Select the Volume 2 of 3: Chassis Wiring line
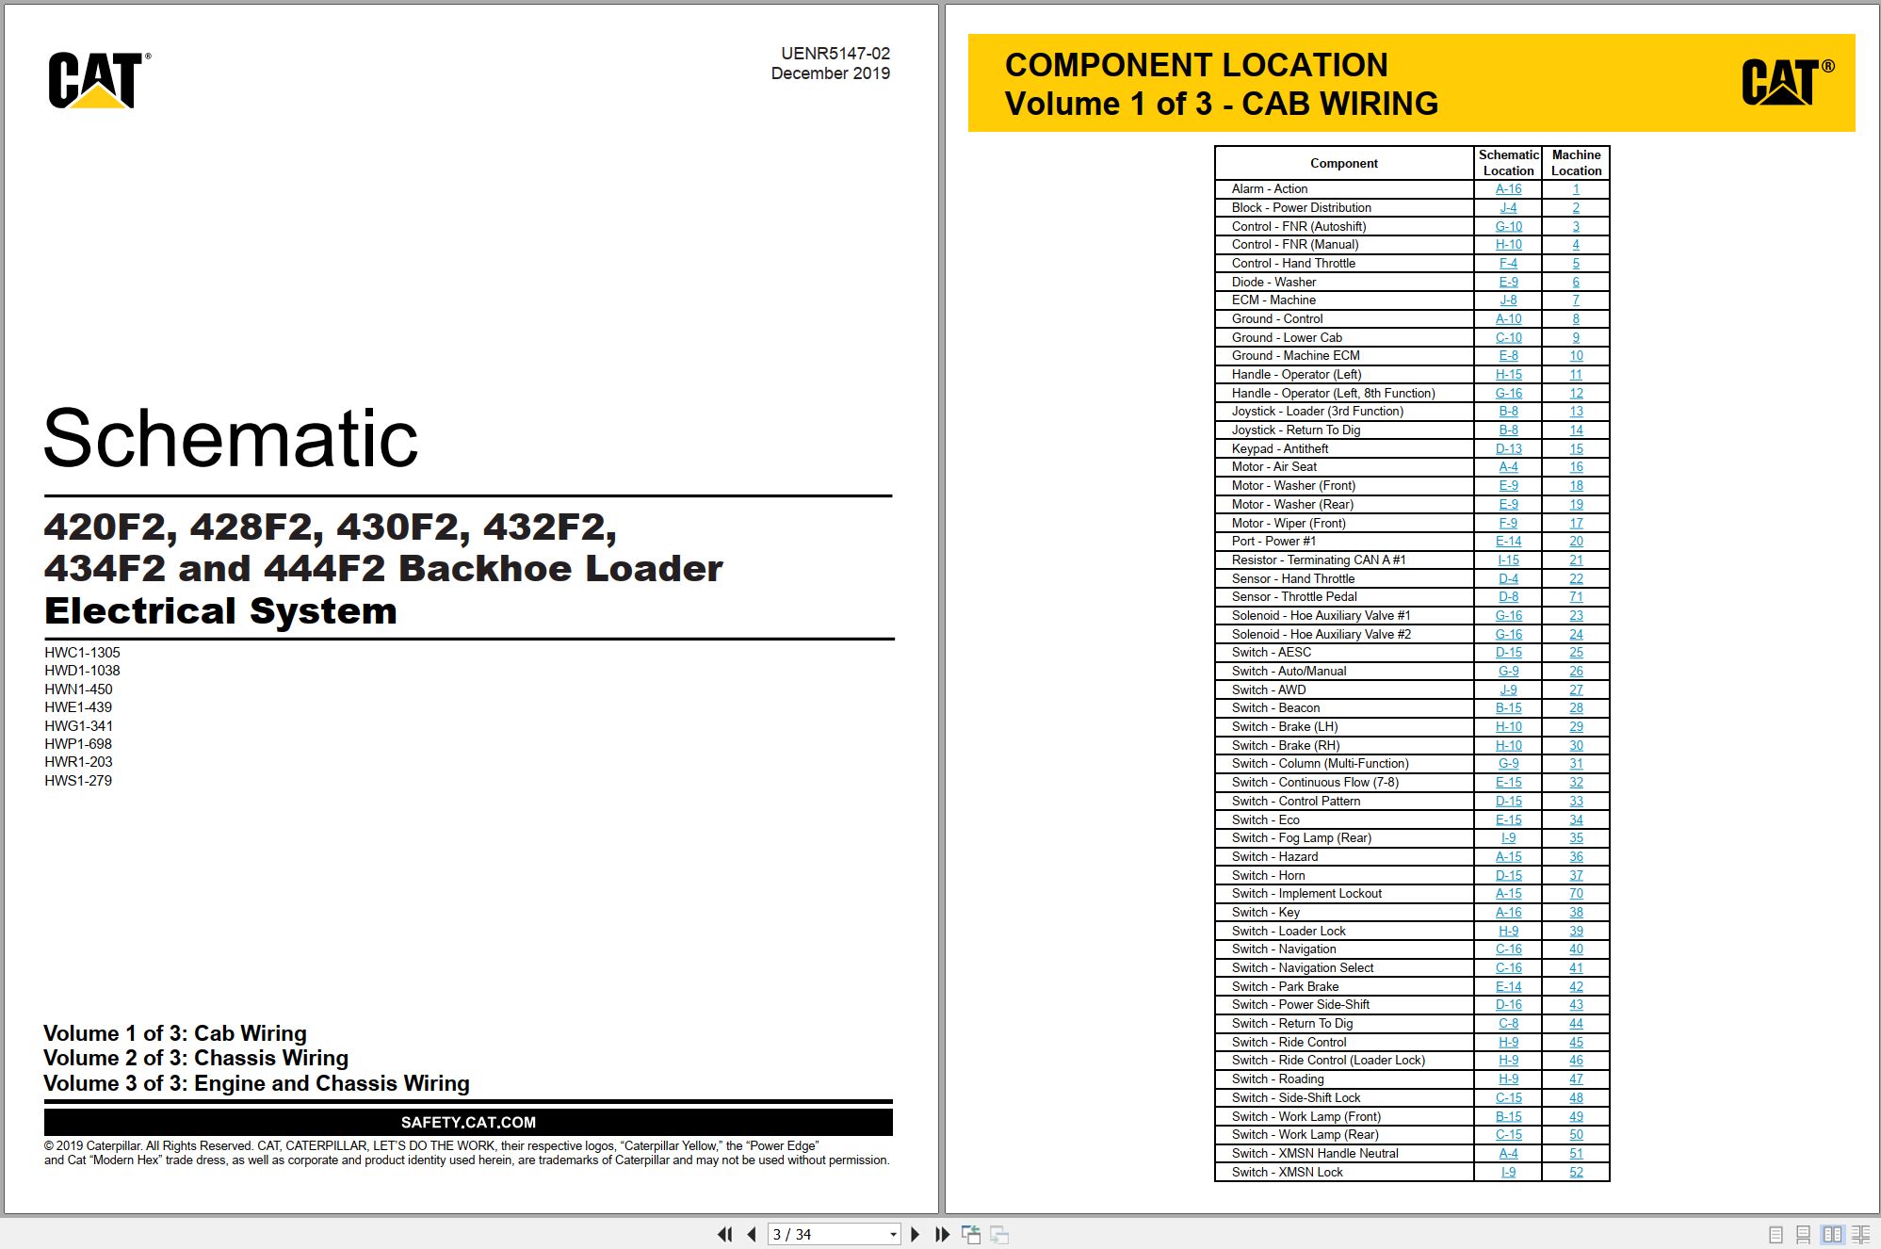Image resolution: width=1881 pixels, height=1249 pixels. (196, 1058)
